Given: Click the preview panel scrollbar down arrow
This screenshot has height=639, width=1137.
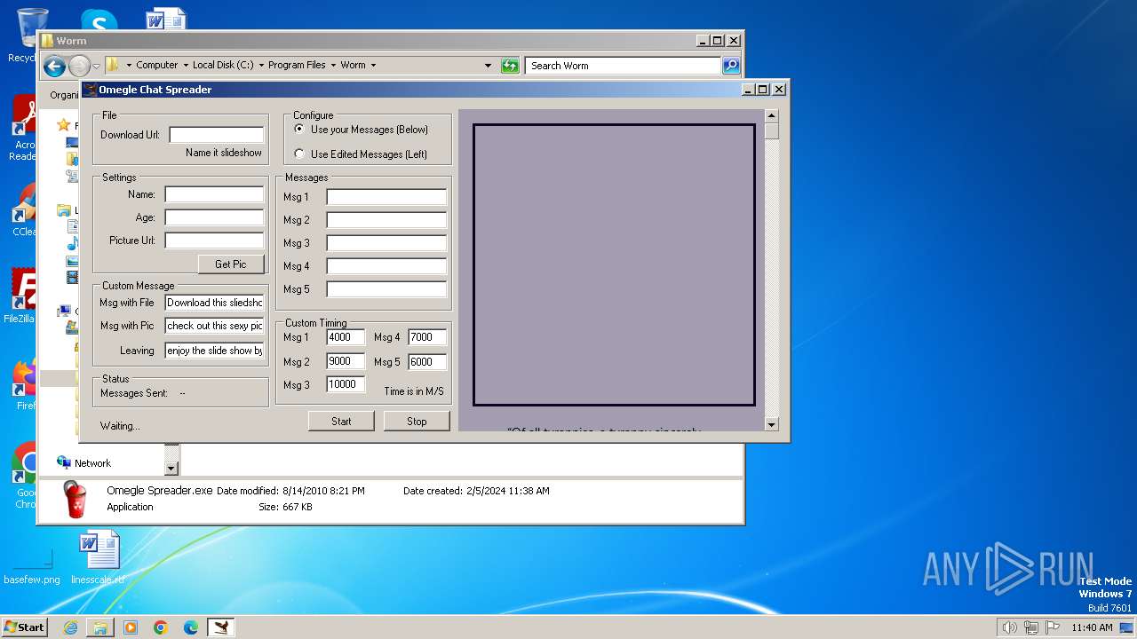Looking at the screenshot, I should (x=771, y=424).
